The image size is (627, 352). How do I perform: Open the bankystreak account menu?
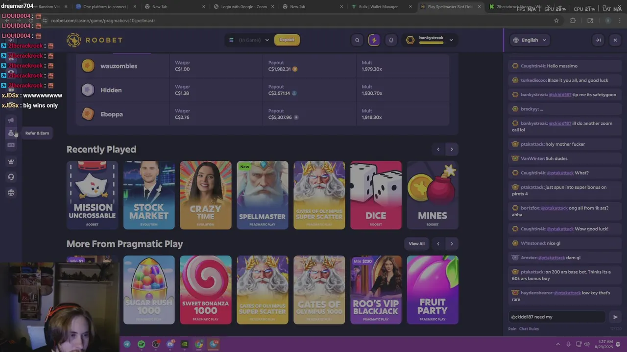(x=429, y=40)
